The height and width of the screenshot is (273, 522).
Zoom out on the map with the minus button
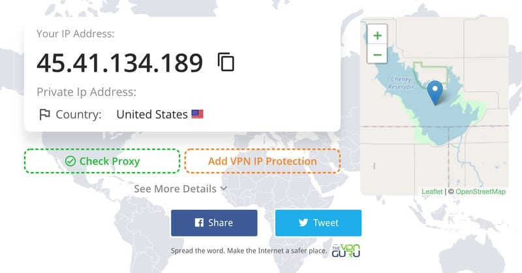point(377,54)
